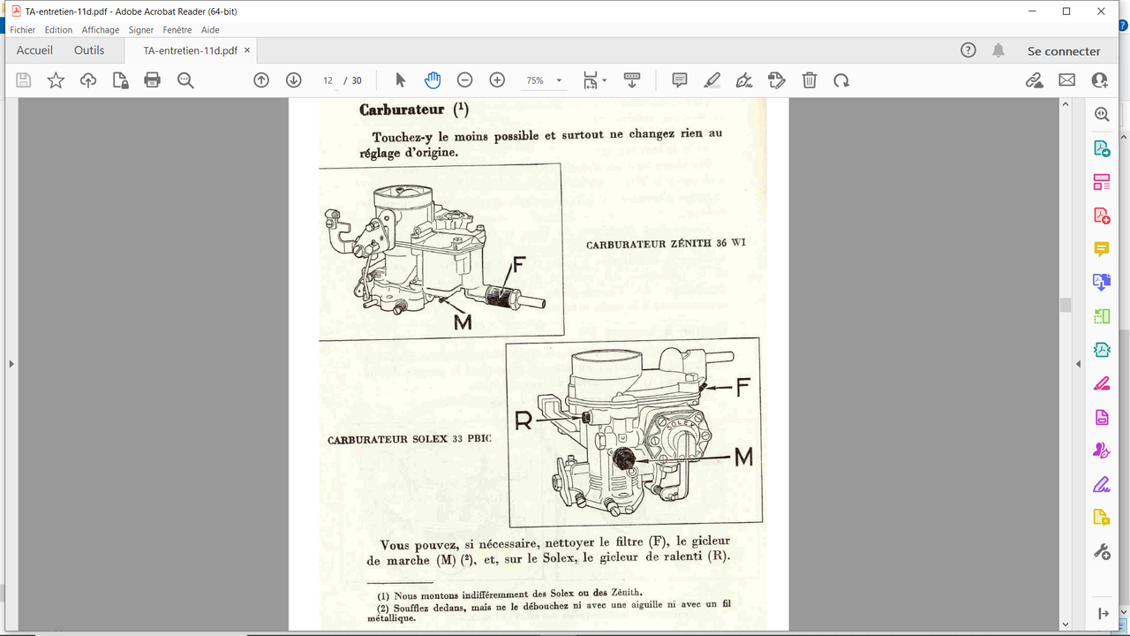Open the Fenêtre menu

point(177,30)
